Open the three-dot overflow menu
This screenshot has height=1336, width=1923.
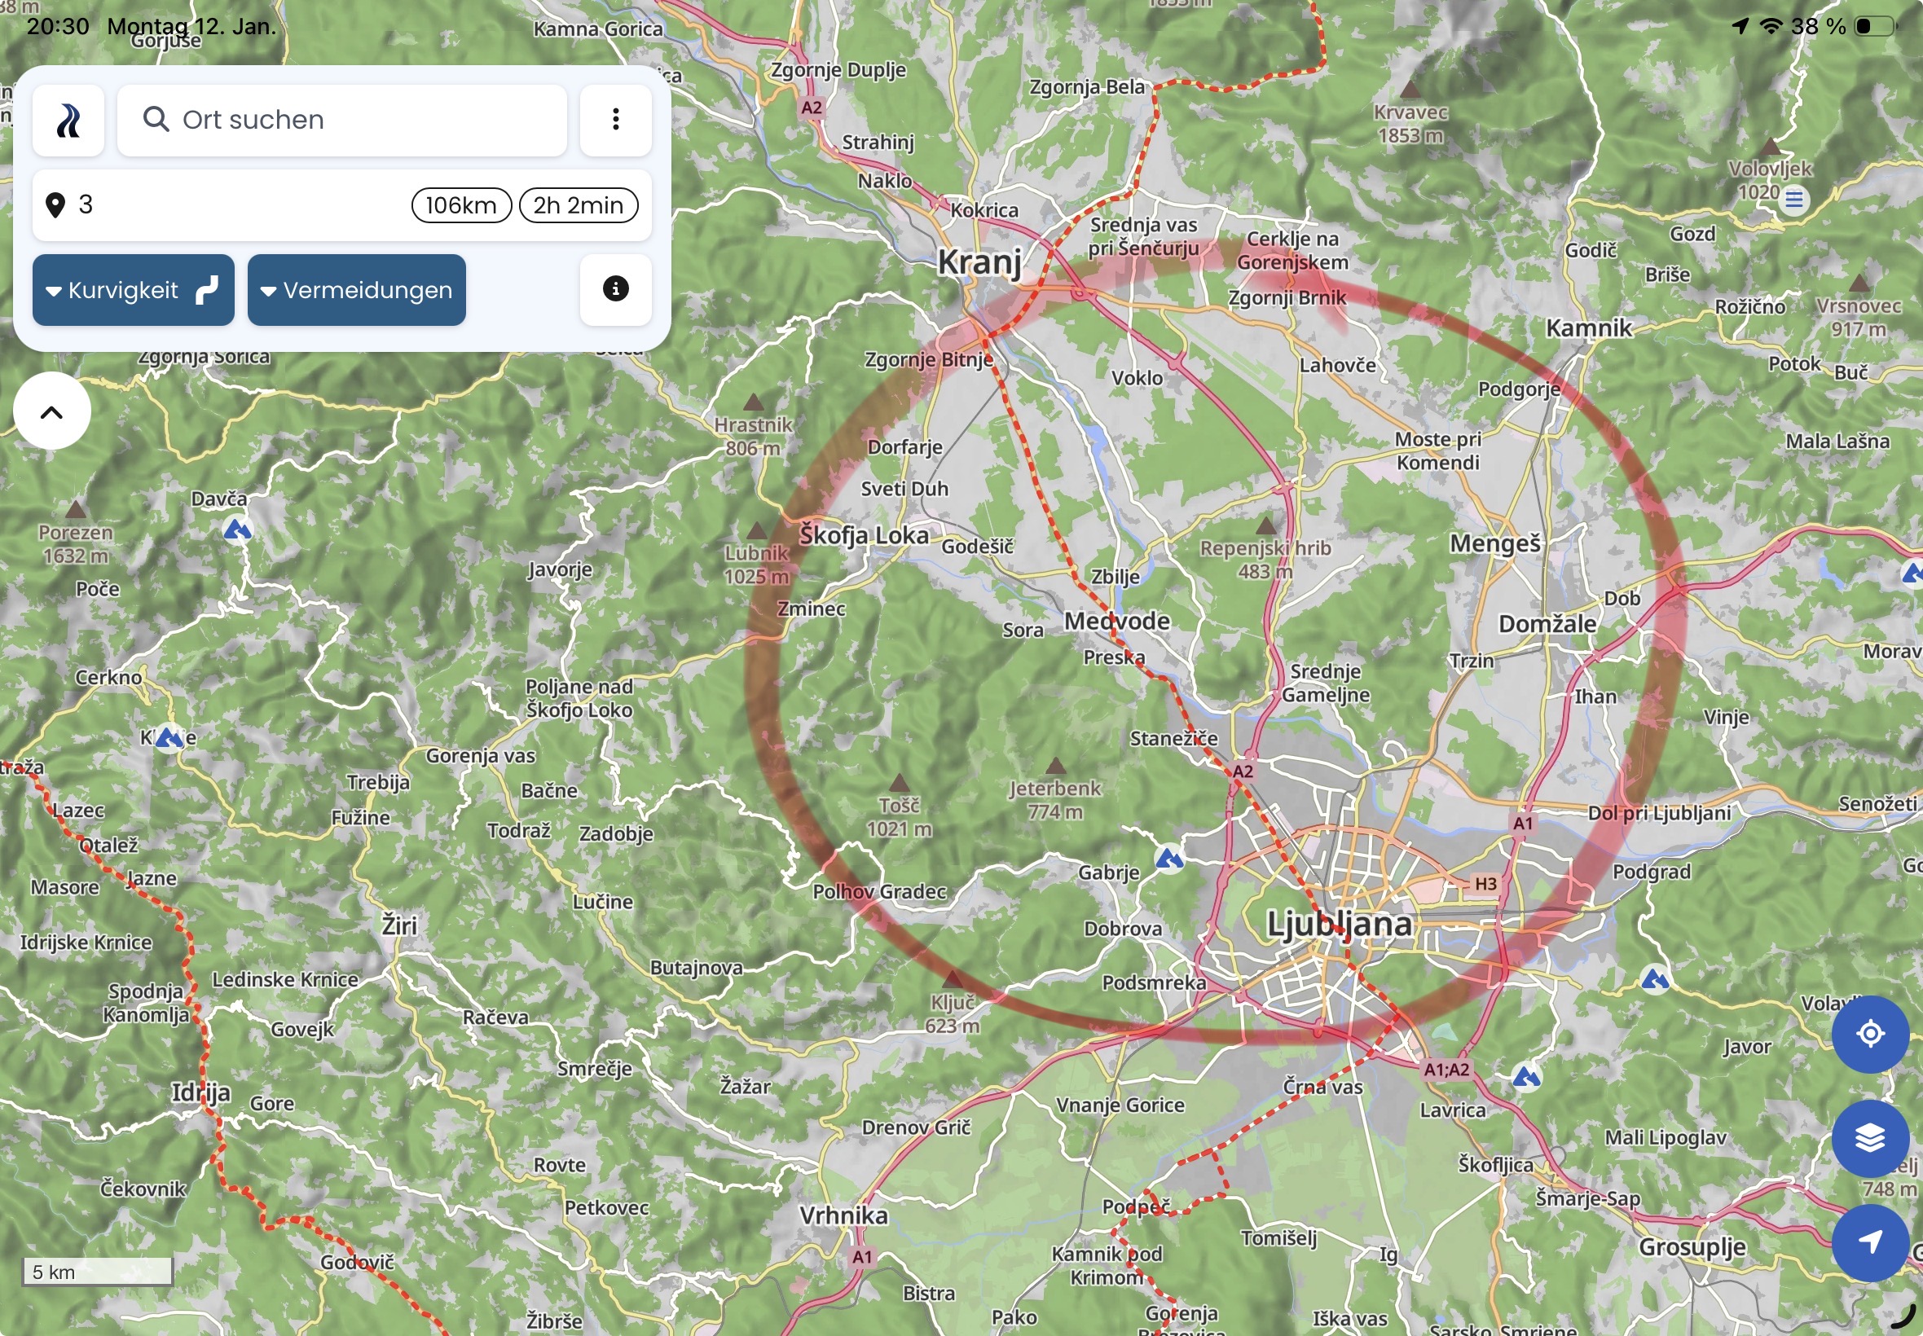[615, 120]
